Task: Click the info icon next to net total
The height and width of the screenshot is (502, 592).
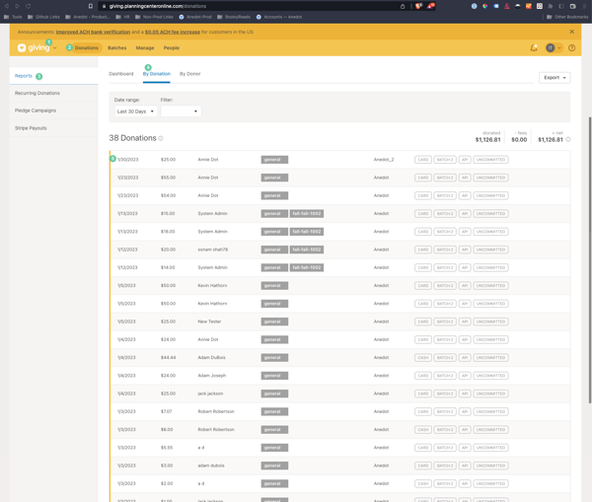Action: pos(568,140)
